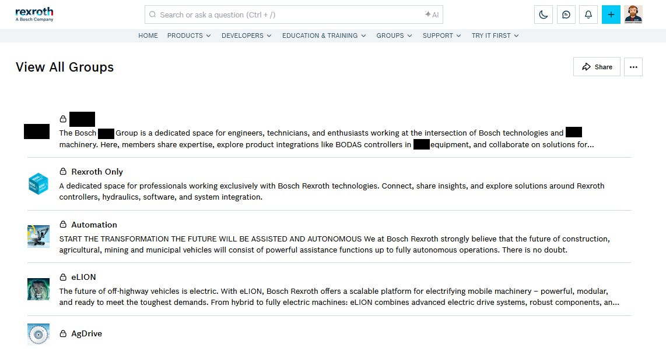Open the PRODUCTS dropdown menu
The height and width of the screenshot is (359, 666).
(189, 35)
